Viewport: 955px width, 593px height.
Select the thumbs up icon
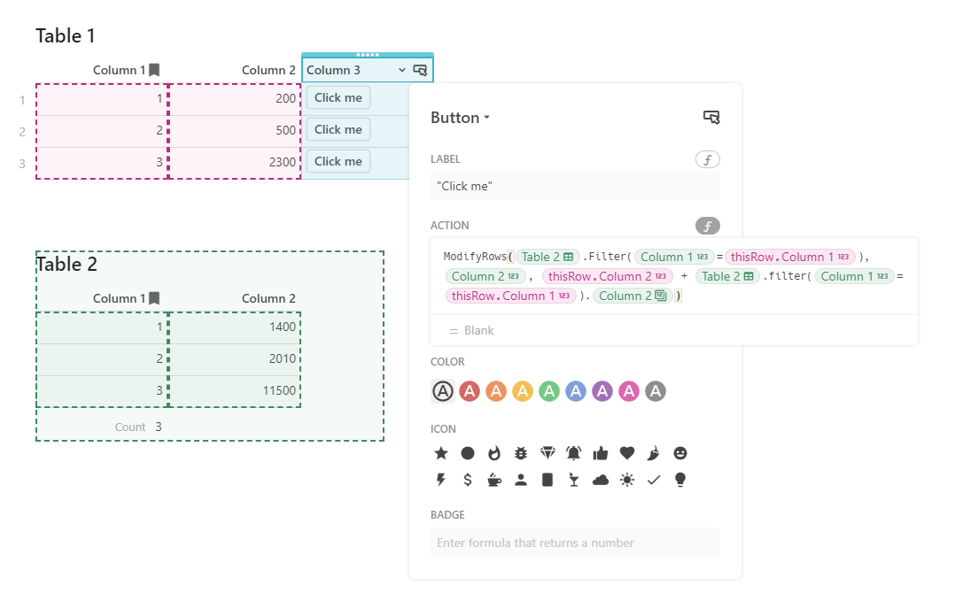601,453
